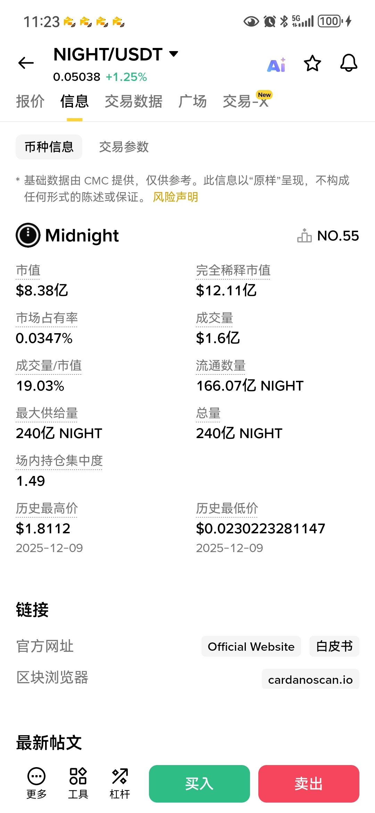Tap the Midnight coin logo icon
Viewport: 375px width, 813px height.
(x=28, y=235)
